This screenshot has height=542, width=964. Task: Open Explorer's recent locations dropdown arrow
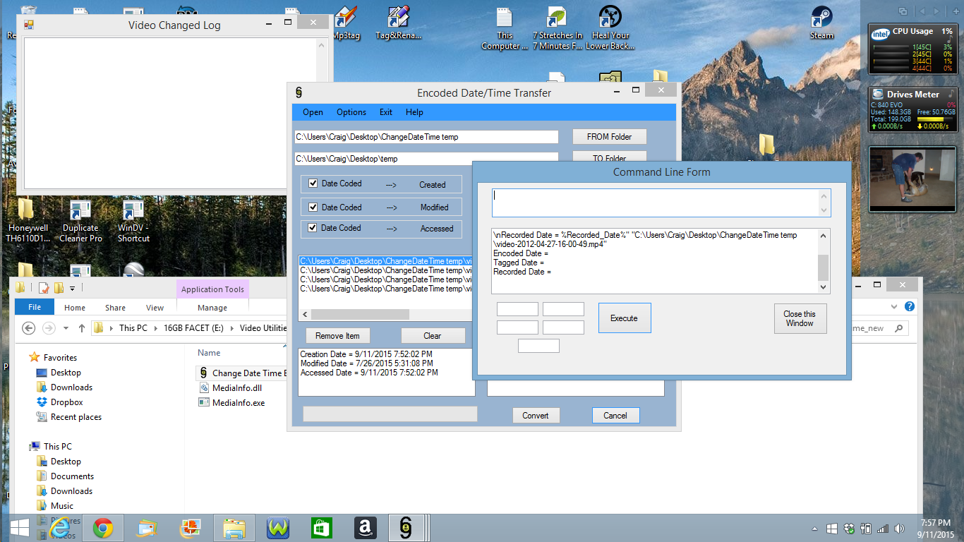click(x=66, y=328)
